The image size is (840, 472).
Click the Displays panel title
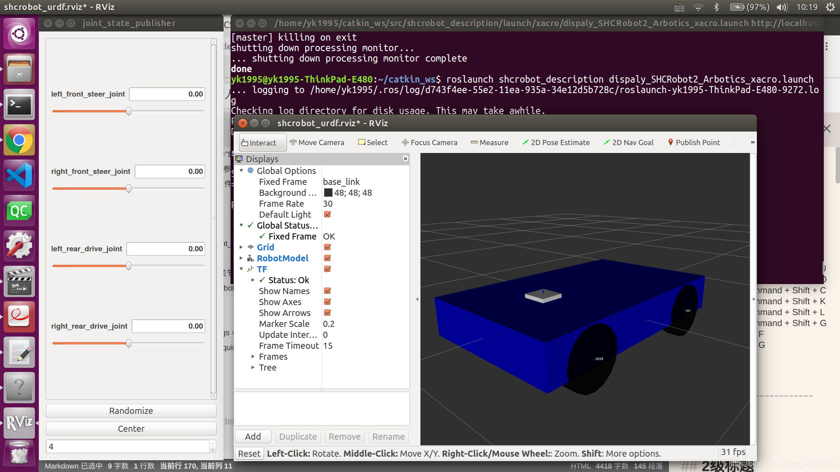tap(262, 159)
